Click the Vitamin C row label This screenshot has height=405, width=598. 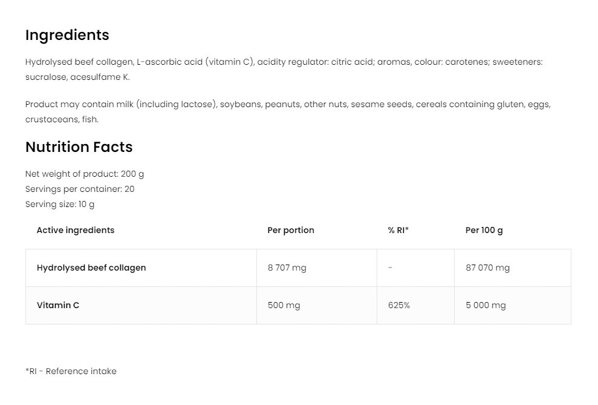(58, 305)
